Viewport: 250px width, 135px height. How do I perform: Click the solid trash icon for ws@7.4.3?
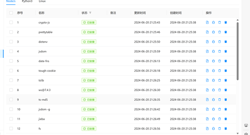[x=226, y=90]
